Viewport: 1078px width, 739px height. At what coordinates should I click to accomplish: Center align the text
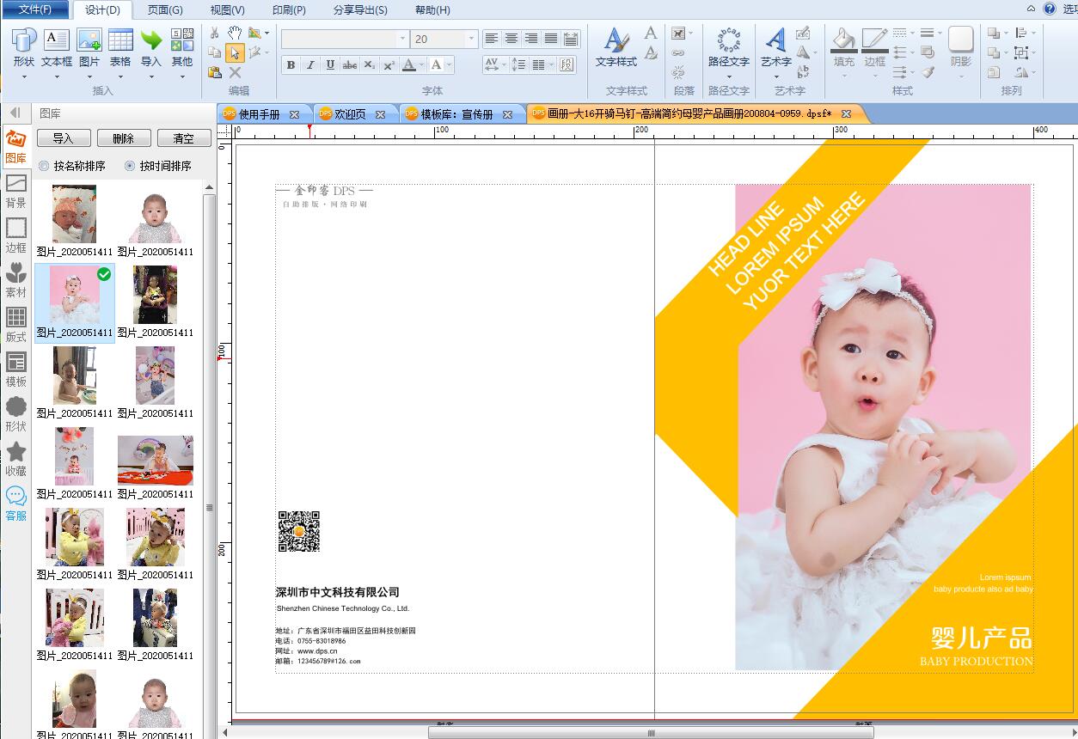point(511,39)
